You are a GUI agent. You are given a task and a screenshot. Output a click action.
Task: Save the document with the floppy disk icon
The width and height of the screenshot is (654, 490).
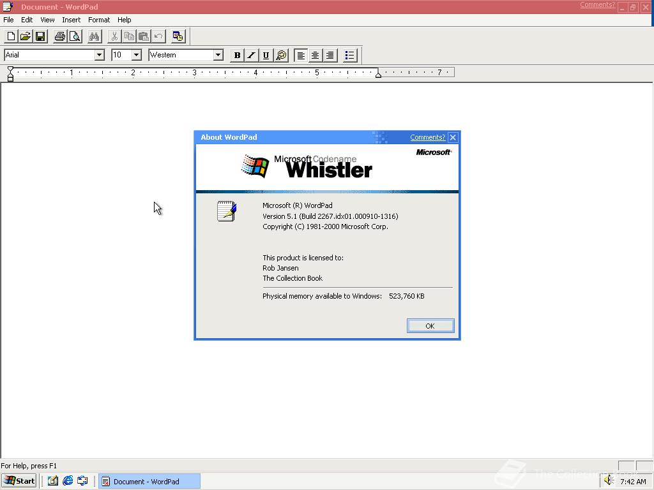coord(40,36)
